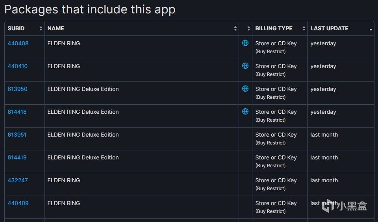Open subid 613950 Deluxe Edition link
Viewport: 378px width, 222px height.
[17, 89]
